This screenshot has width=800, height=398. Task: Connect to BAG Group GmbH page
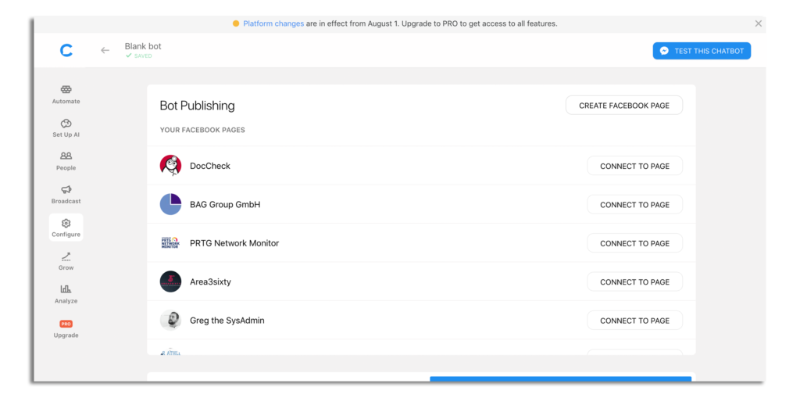(634, 205)
